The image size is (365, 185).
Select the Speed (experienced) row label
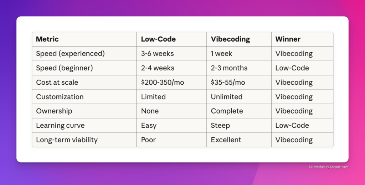70,54
